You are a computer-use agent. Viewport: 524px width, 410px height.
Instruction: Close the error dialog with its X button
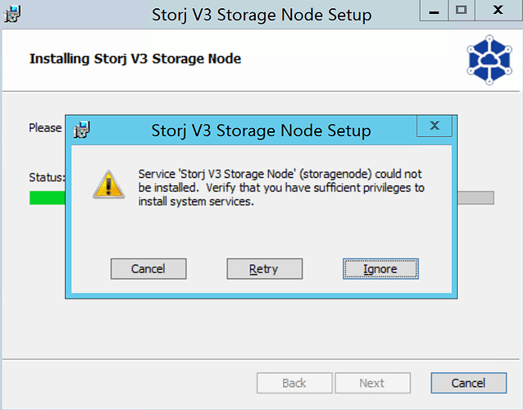tap(435, 126)
